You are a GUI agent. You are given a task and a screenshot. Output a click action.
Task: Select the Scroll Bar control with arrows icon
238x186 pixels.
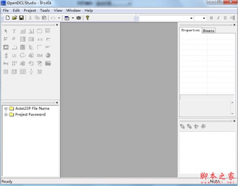click(x=40, y=40)
